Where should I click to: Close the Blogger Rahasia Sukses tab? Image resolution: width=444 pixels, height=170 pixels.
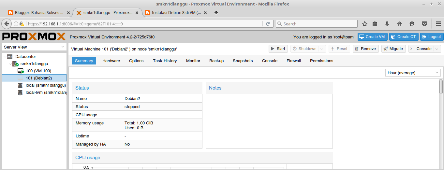click(x=68, y=13)
